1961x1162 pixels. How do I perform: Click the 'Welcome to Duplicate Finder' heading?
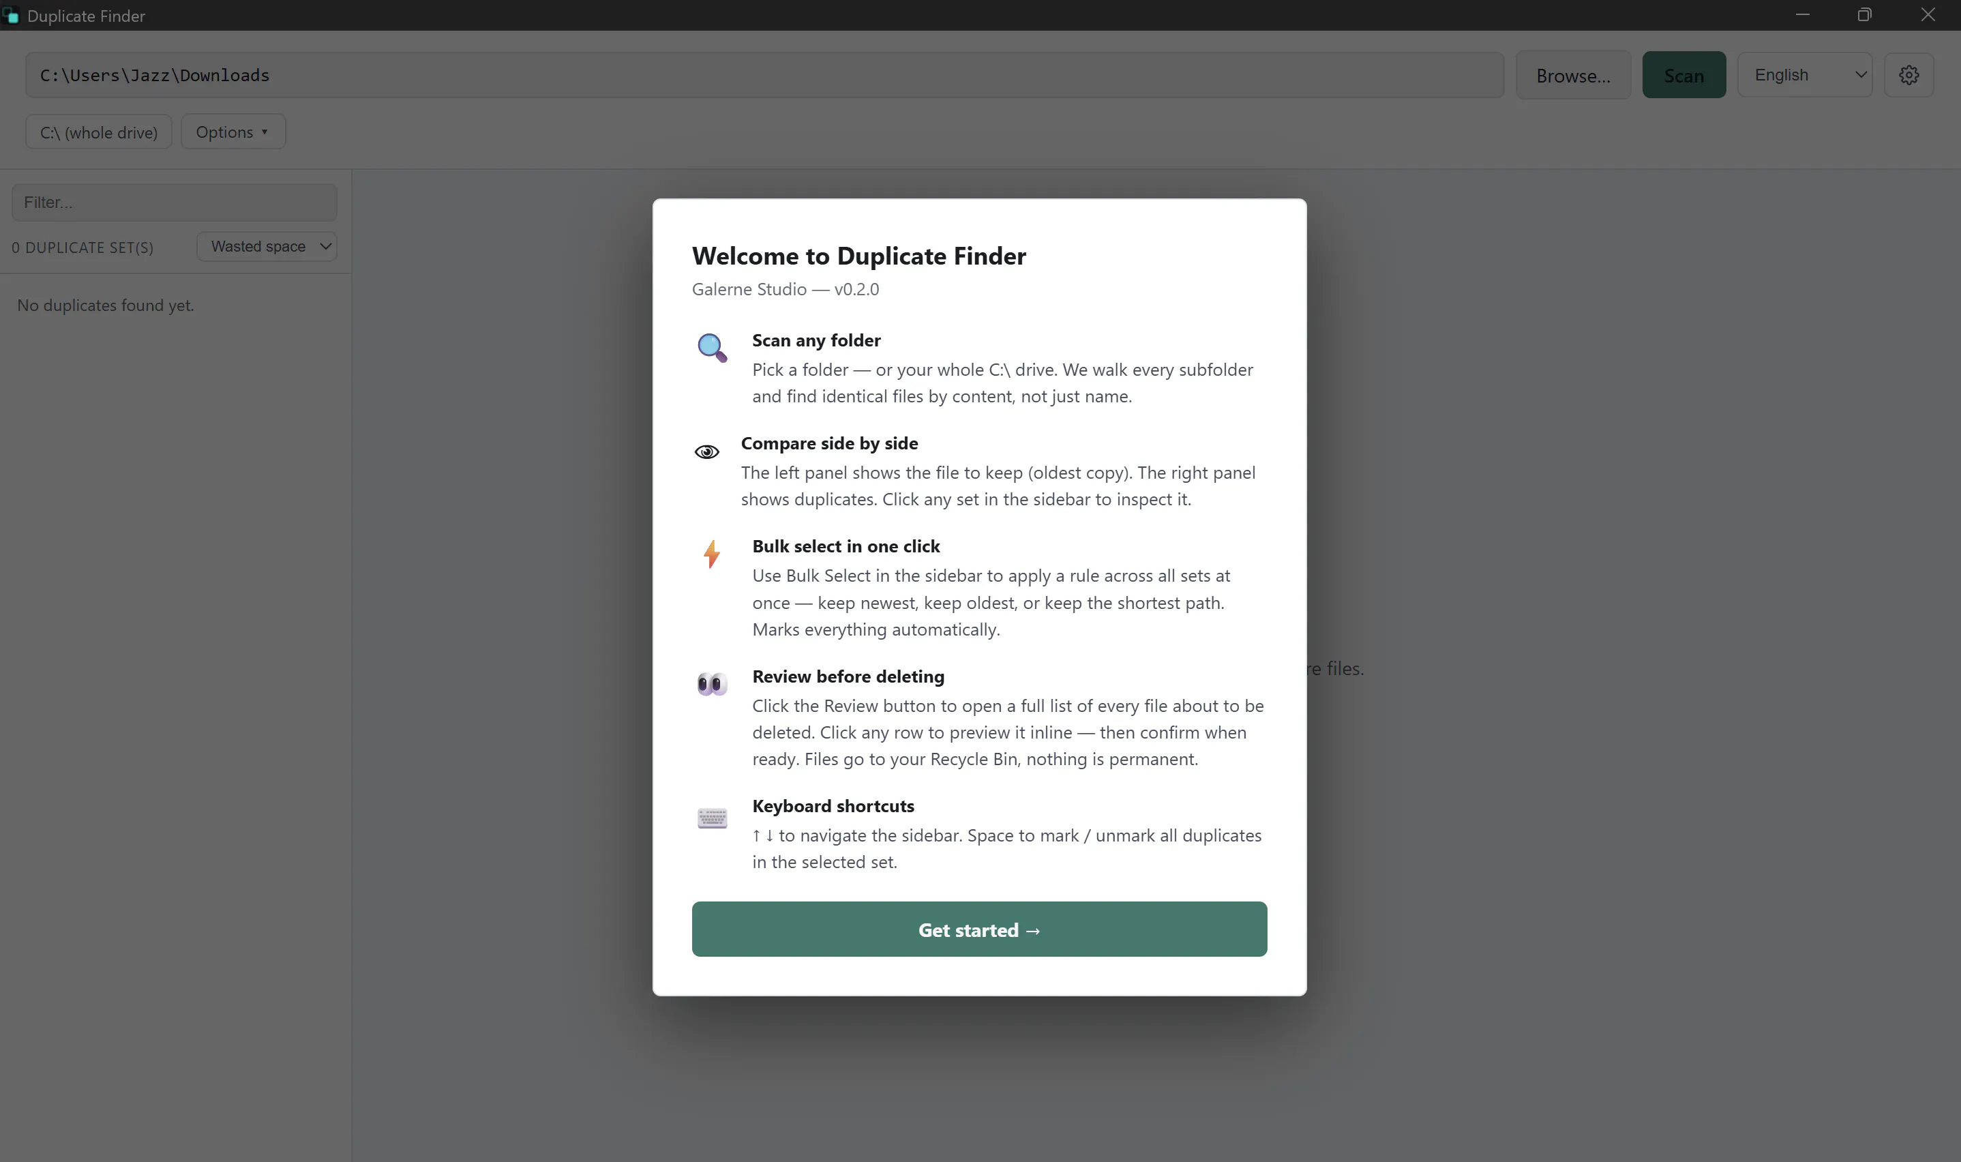click(x=858, y=256)
